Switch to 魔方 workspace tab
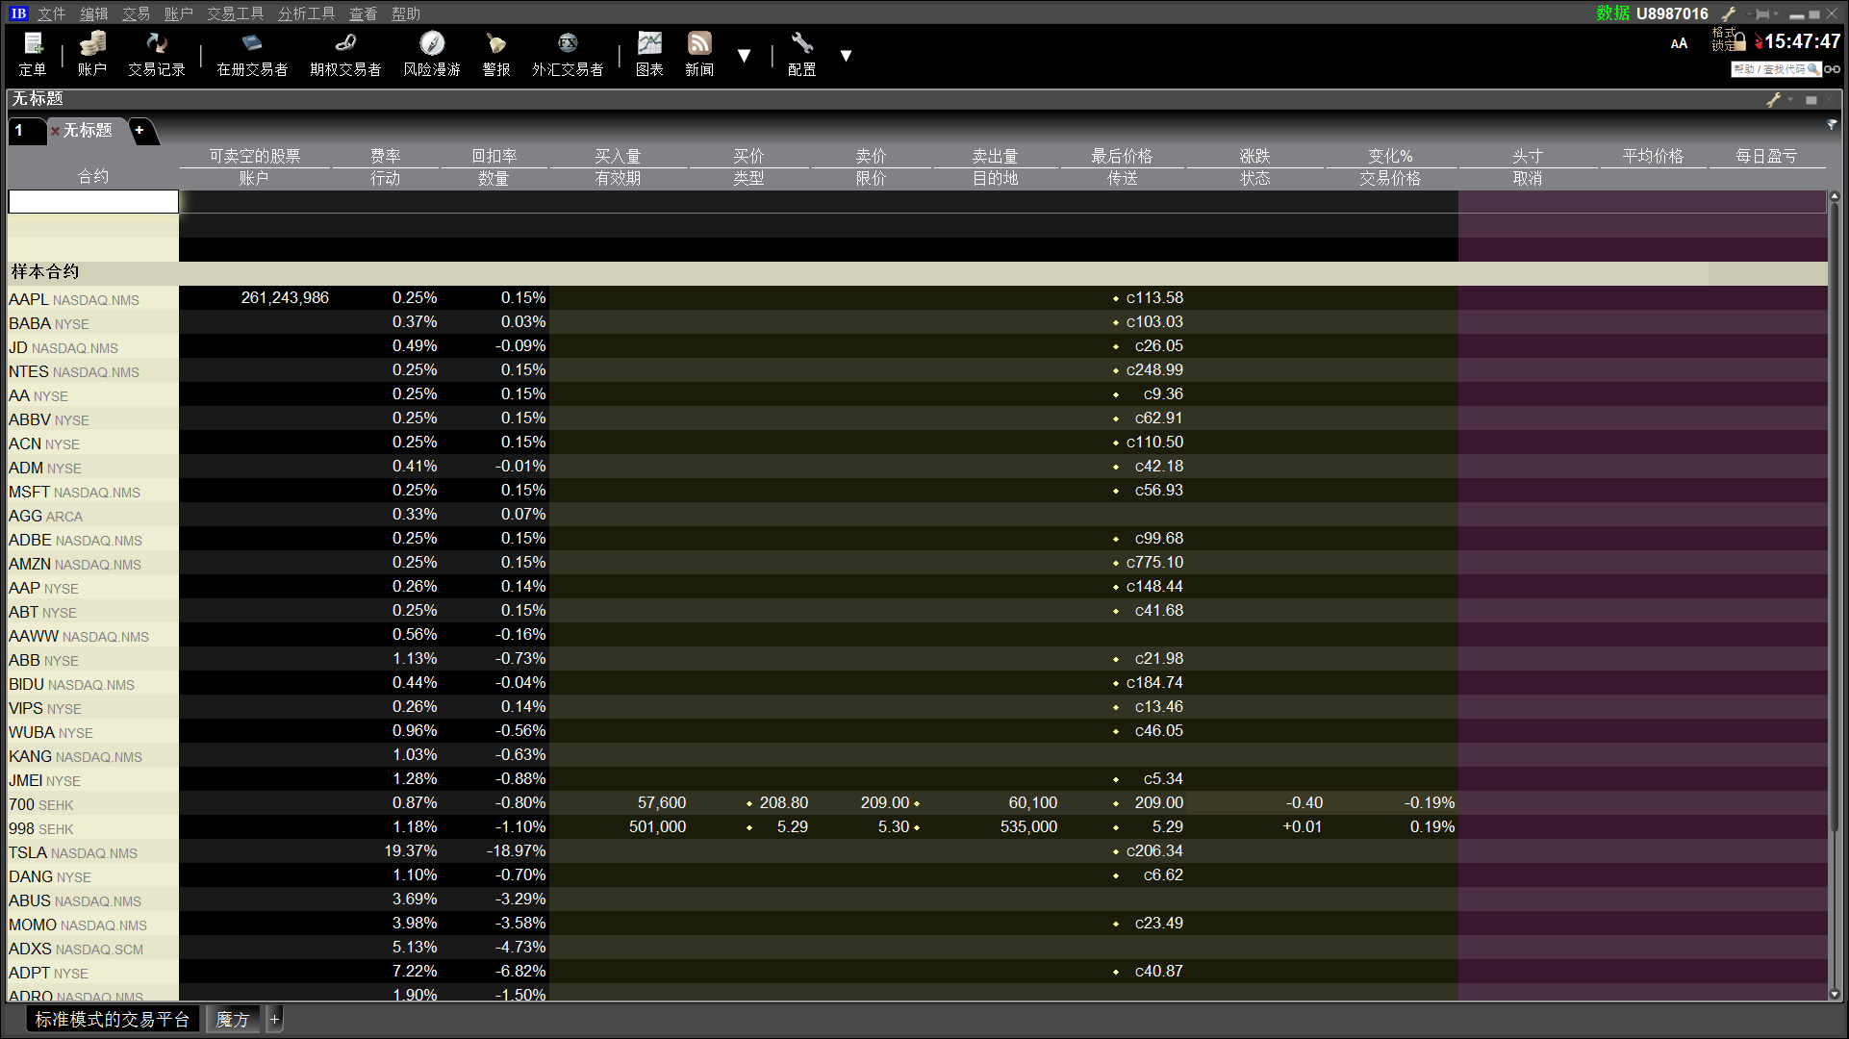1849x1039 pixels. (233, 1019)
